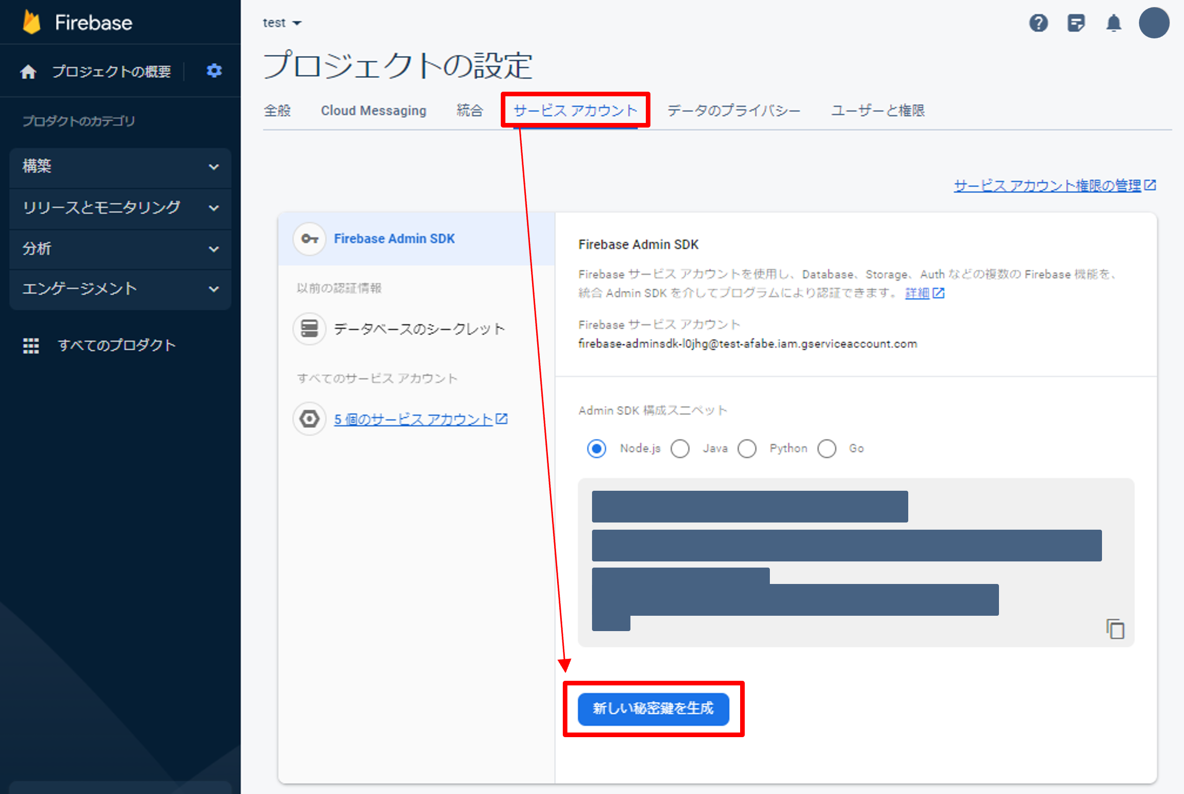The image size is (1184, 794).
Task: Open プロジェクトの概要 in sidebar
Action: tap(111, 72)
